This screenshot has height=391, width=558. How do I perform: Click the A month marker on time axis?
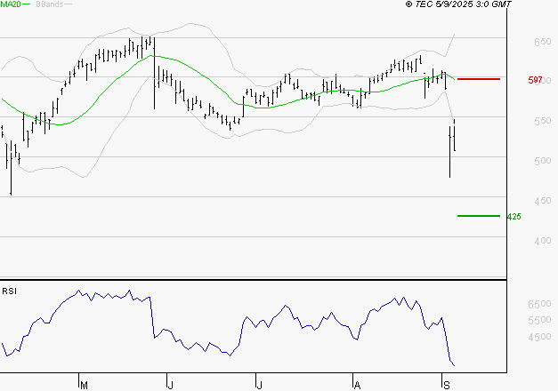(358, 385)
